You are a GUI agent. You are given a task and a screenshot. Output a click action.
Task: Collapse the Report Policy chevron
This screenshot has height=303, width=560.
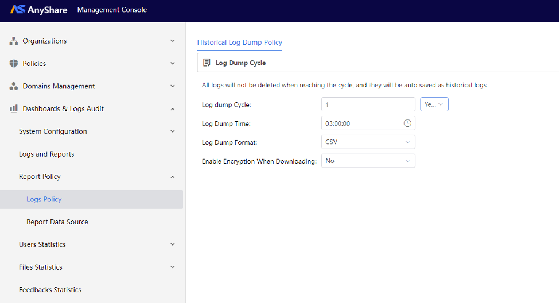173,177
